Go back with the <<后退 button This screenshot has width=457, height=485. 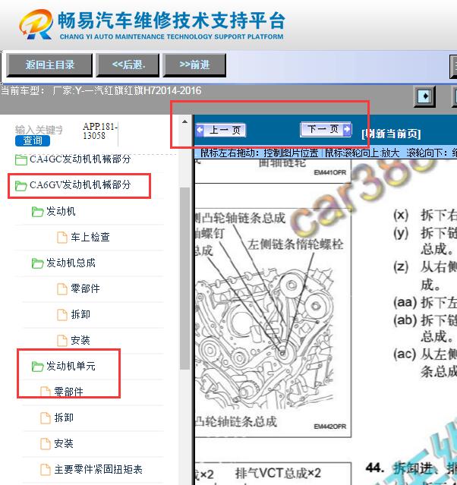click(x=128, y=65)
